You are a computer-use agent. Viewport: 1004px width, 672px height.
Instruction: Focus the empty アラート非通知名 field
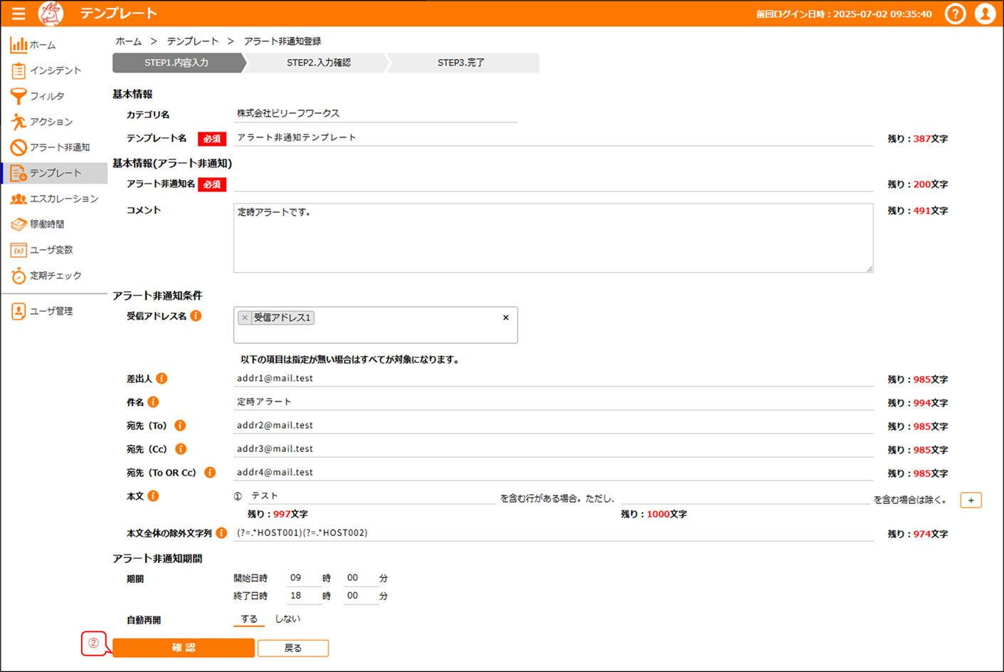pos(554,184)
